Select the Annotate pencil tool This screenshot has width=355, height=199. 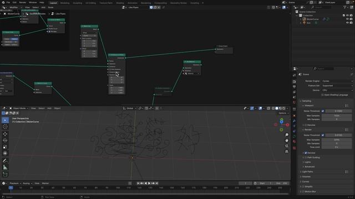[5, 161]
